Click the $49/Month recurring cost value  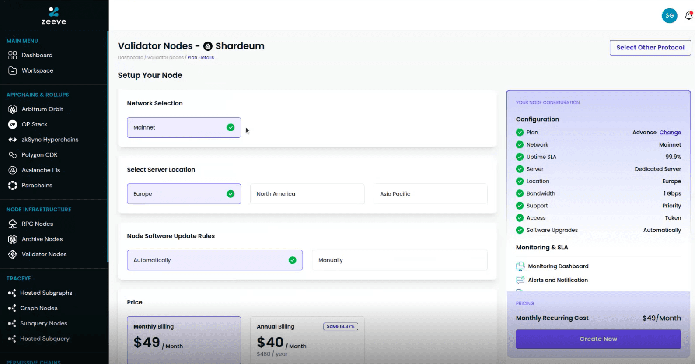pyautogui.click(x=661, y=318)
